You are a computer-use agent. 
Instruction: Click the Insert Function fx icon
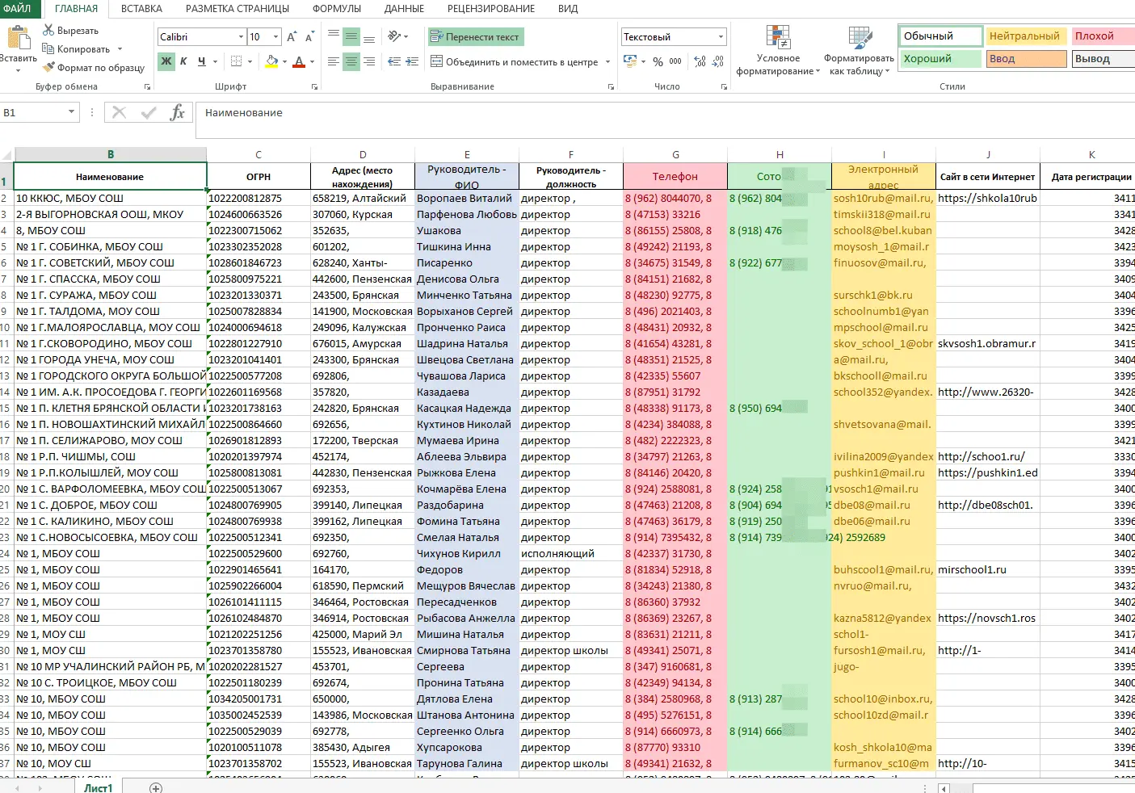click(178, 113)
